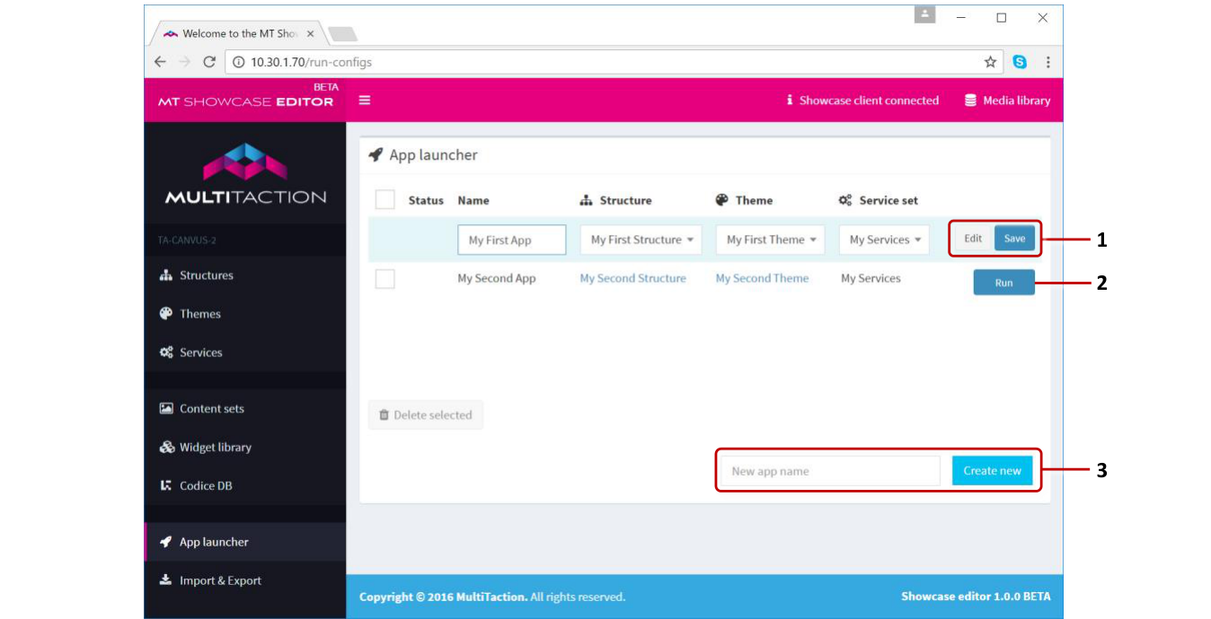Click the New app name text field

[x=830, y=471]
